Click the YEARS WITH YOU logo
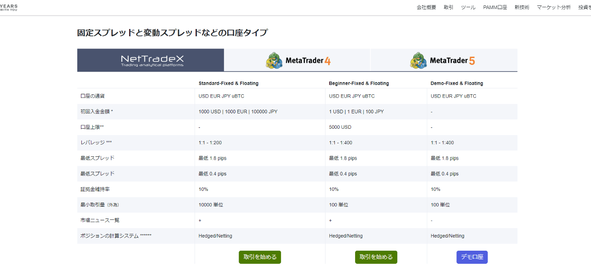Image resolution: width=591 pixels, height=272 pixels. (x=9, y=8)
